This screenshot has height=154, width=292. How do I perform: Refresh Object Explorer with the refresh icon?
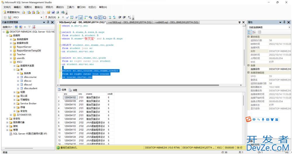pos(34,27)
